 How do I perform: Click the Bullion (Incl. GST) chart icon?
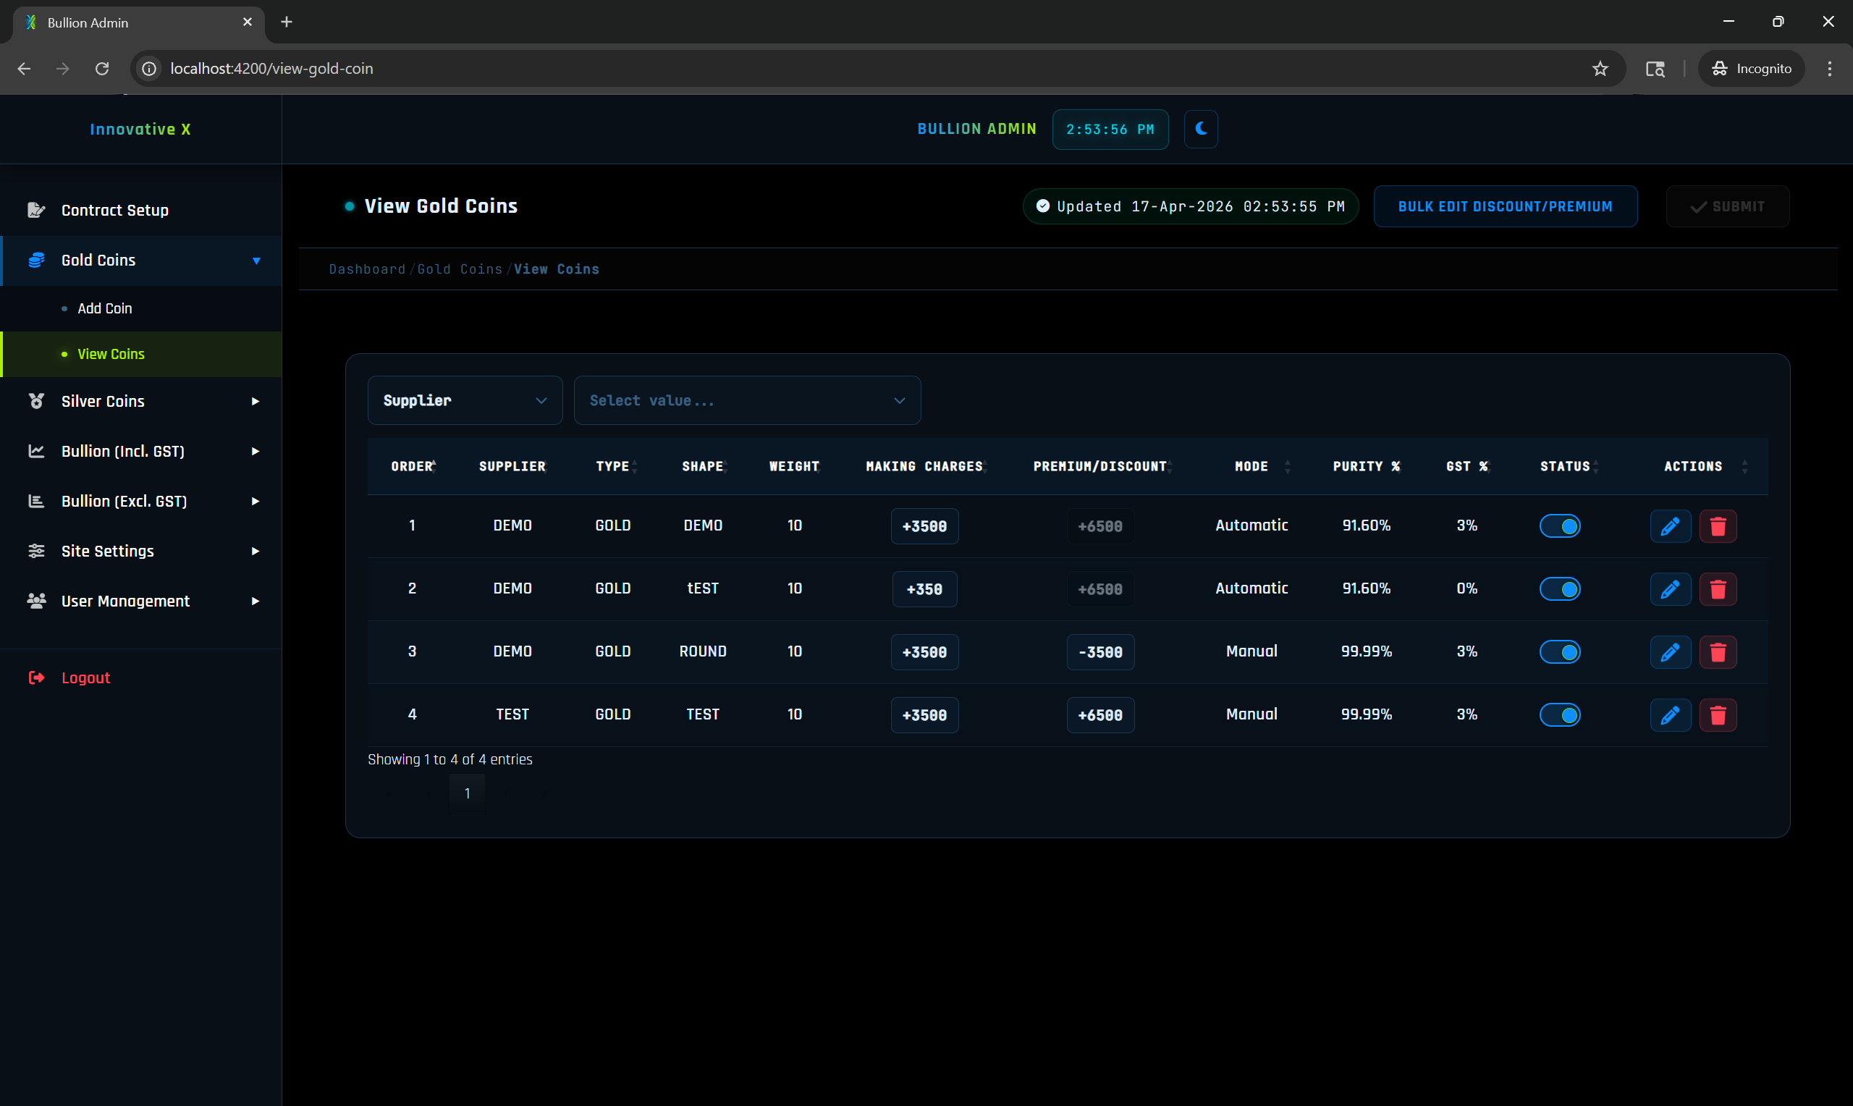click(x=35, y=451)
